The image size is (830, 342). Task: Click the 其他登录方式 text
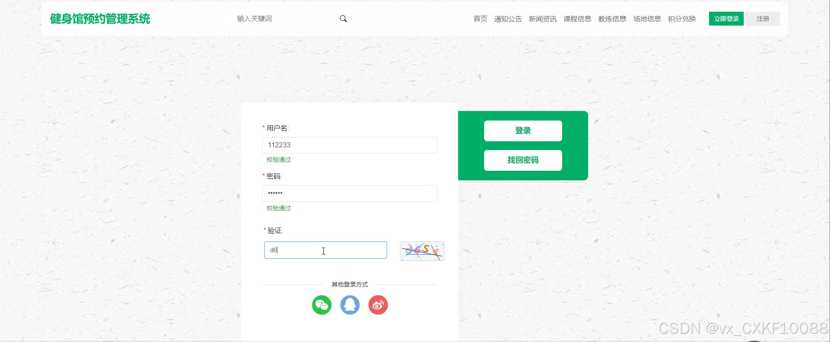(x=350, y=284)
